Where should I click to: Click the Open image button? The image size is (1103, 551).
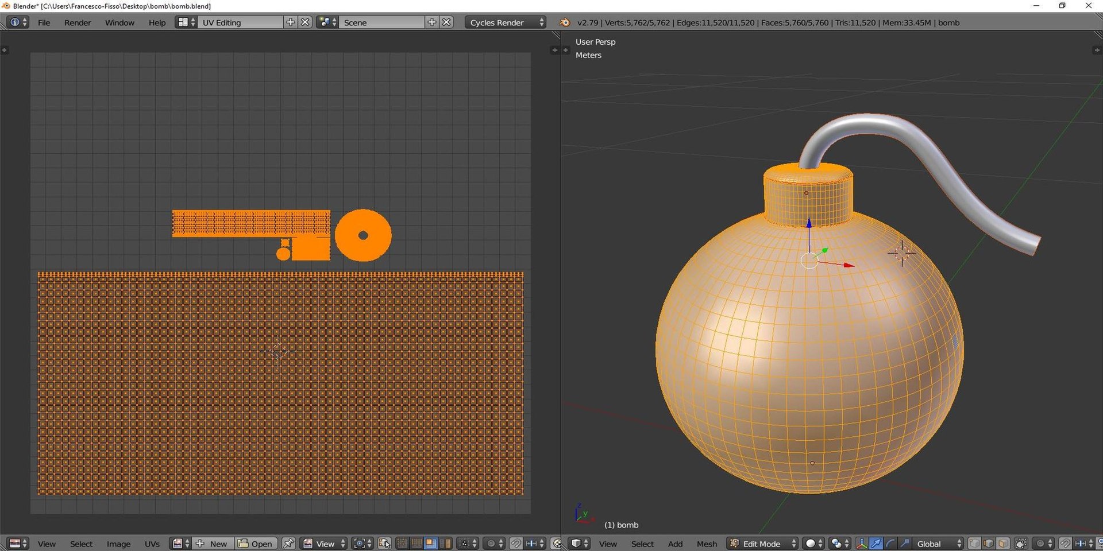tap(256, 544)
